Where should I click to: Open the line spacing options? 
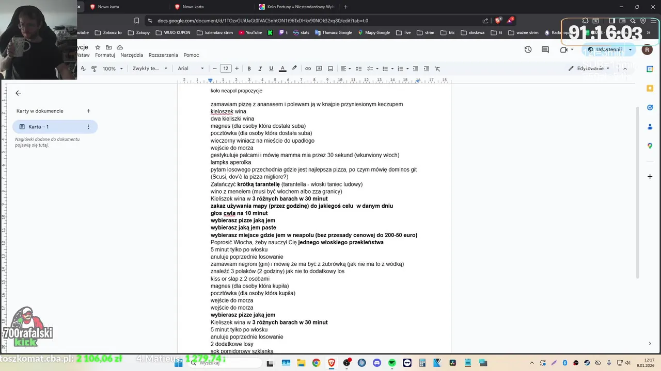[358, 69]
